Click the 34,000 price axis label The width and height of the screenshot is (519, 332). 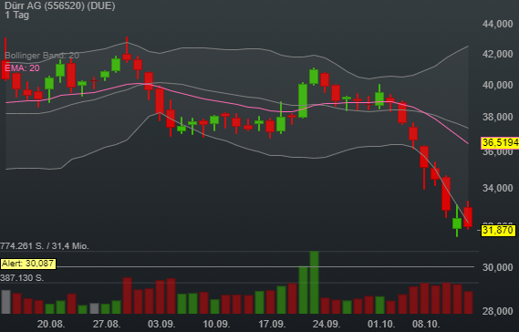pos(497,188)
